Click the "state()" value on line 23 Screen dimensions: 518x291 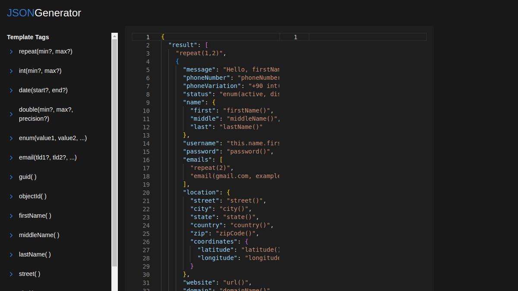(239, 217)
